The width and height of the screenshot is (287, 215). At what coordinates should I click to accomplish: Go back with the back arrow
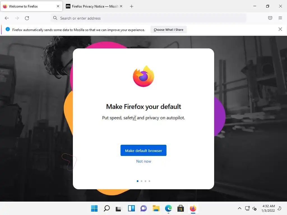point(7,18)
